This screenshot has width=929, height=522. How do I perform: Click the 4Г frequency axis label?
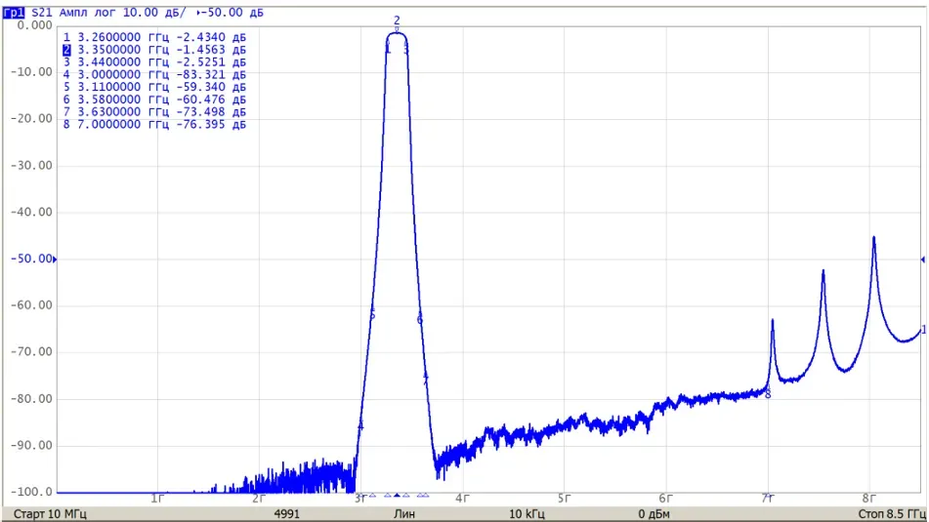(x=463, y=499)
